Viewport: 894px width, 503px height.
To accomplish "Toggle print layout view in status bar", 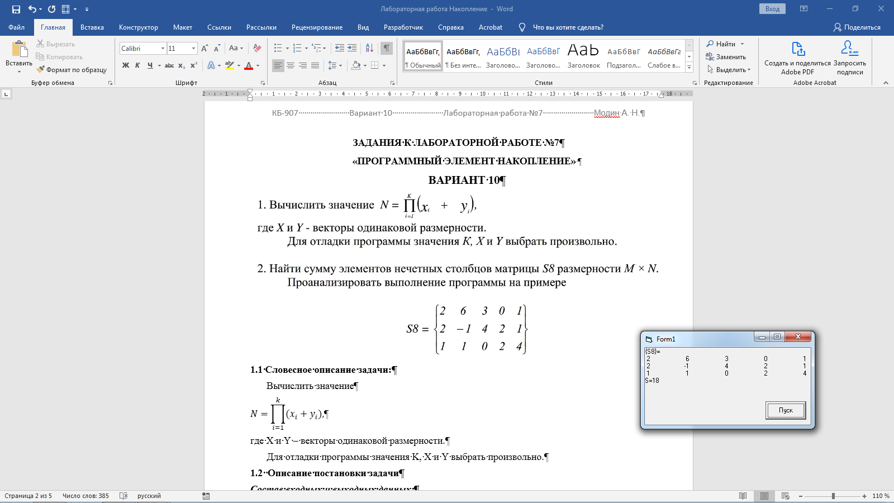I will point(764,496).
